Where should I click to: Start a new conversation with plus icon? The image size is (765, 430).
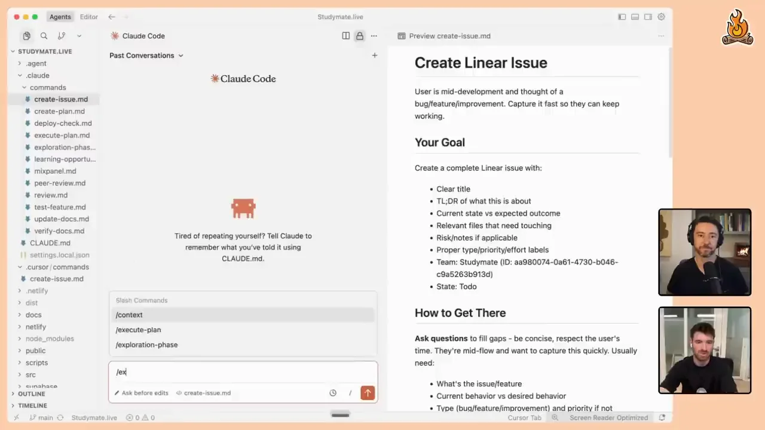[375, 56]
